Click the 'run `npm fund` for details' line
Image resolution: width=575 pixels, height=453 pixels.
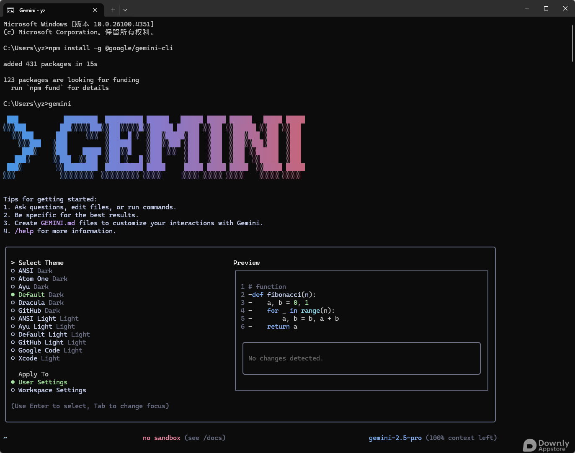(x=59, y=88)
